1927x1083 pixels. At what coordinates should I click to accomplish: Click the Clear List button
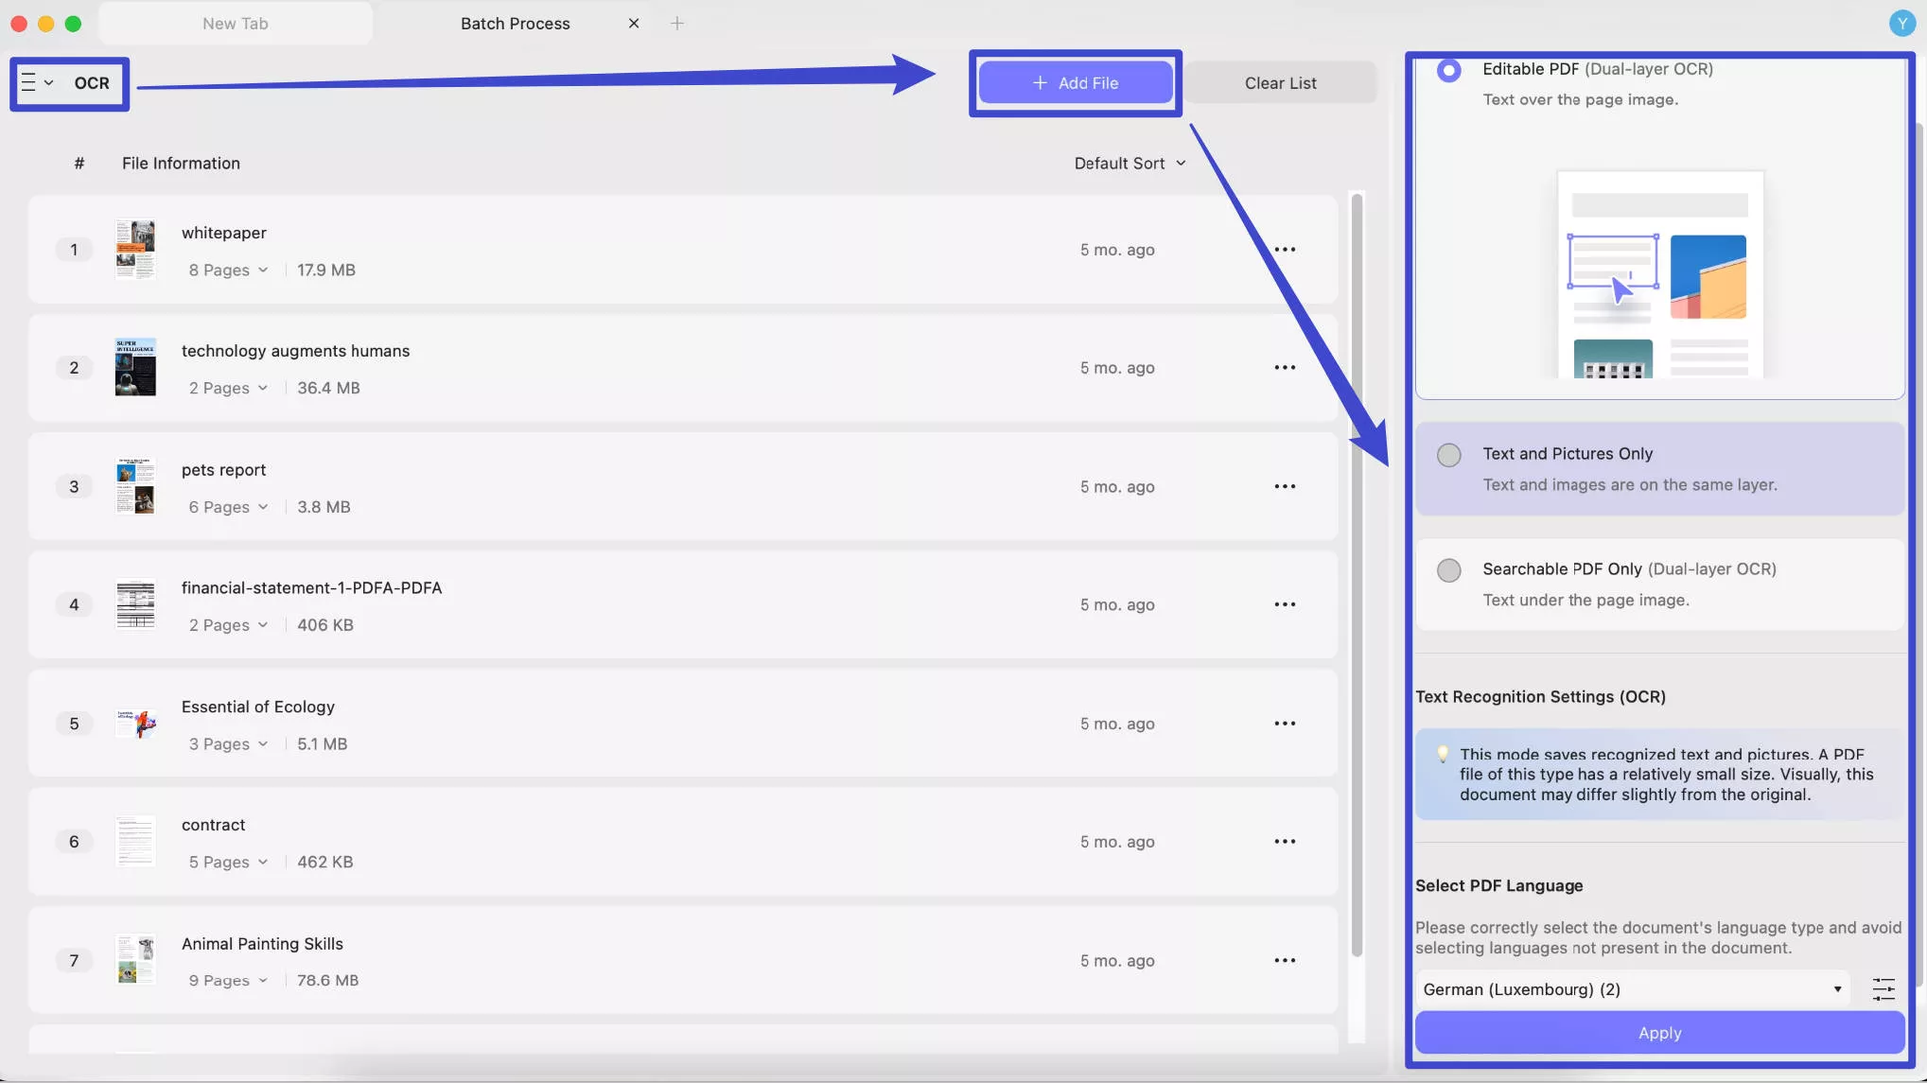coord(1280,83)
